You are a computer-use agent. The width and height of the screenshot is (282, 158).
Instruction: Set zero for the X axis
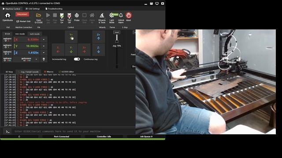pyautogui.click(x=7, y=39)
